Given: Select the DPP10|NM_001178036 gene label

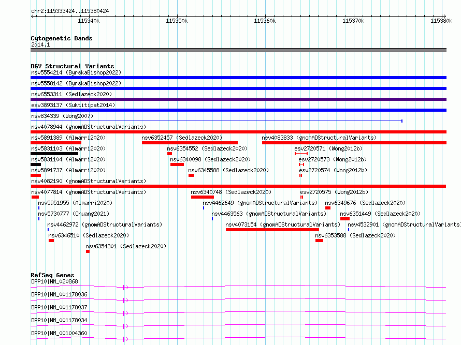Looking at the screenshot, I should click(x=59, y=294).
